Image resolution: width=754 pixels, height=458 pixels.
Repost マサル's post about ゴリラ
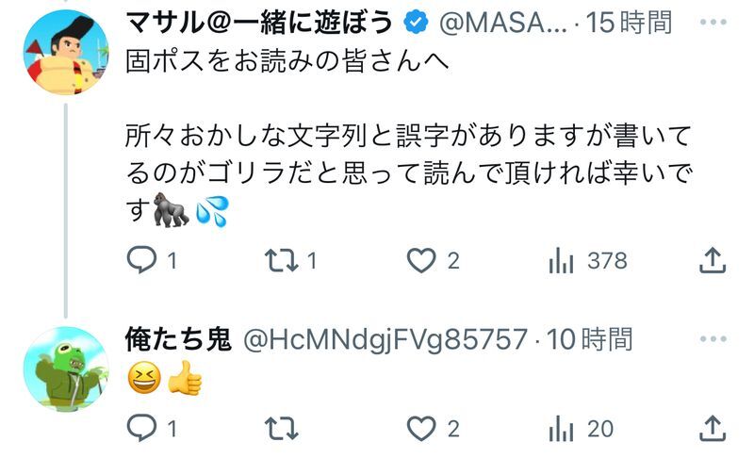(291, 260)
